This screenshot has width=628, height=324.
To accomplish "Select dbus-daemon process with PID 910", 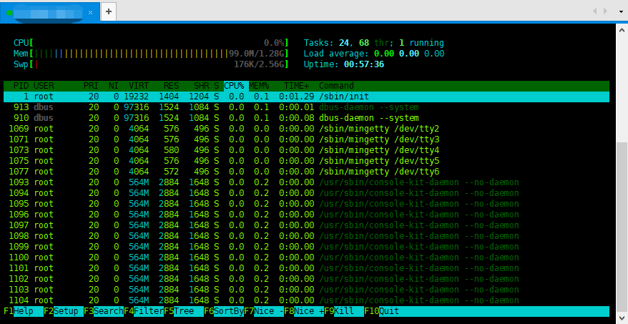I will 306,118.
